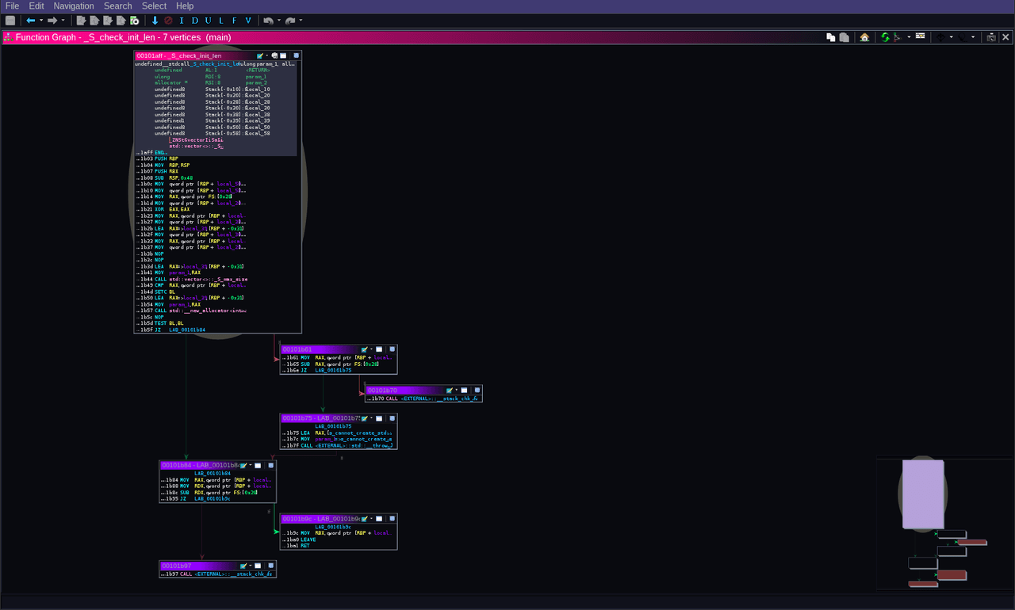Click the satellite view overview thumbnail
This screenshot has width=1015, height=610.
pos(944,523)
